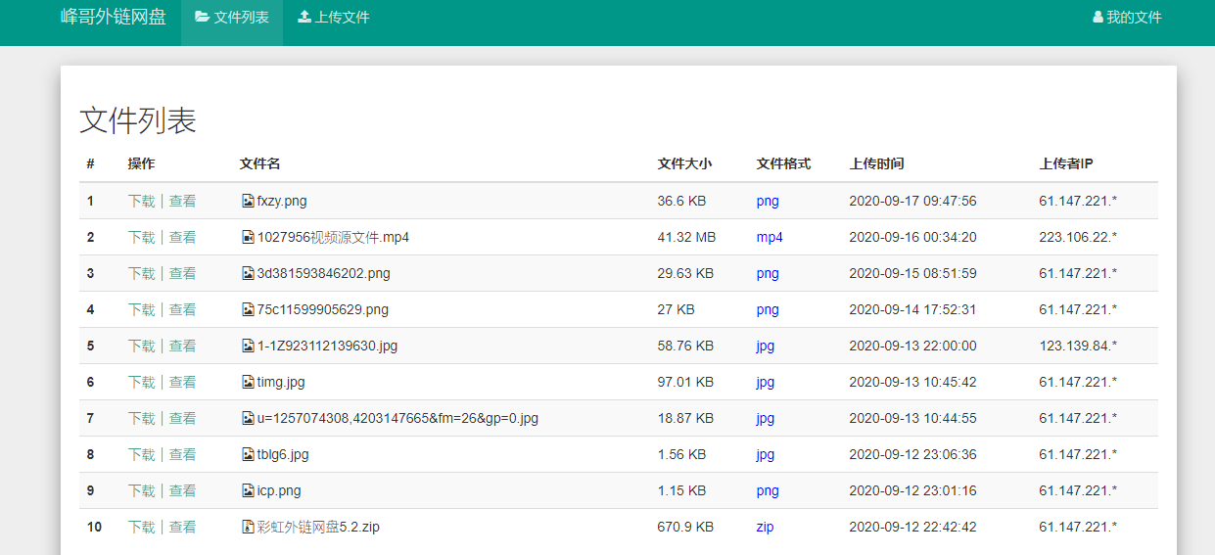View 75c11599905629.png
Viewport: 1215px width, 555px height.
[182, 309]
